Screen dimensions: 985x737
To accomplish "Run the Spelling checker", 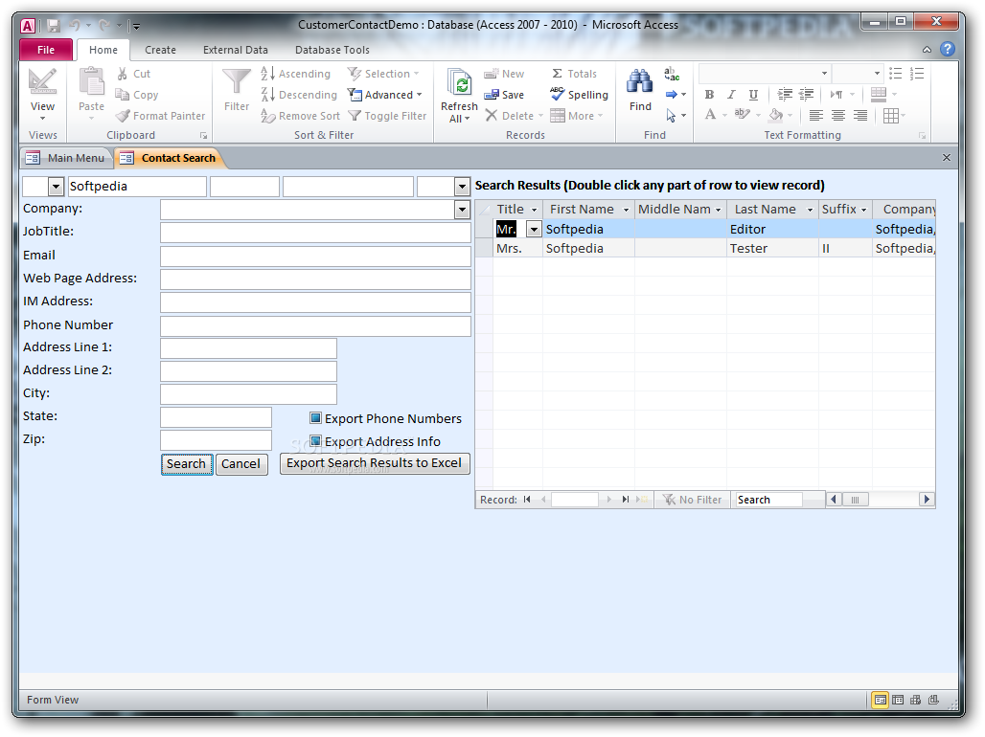I will (579, 95).
